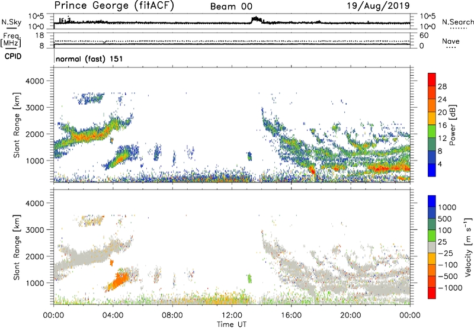The image size is (474, 328).
Task: Click the '4000' tick on the velocity panel
Action: click(35, 203)
